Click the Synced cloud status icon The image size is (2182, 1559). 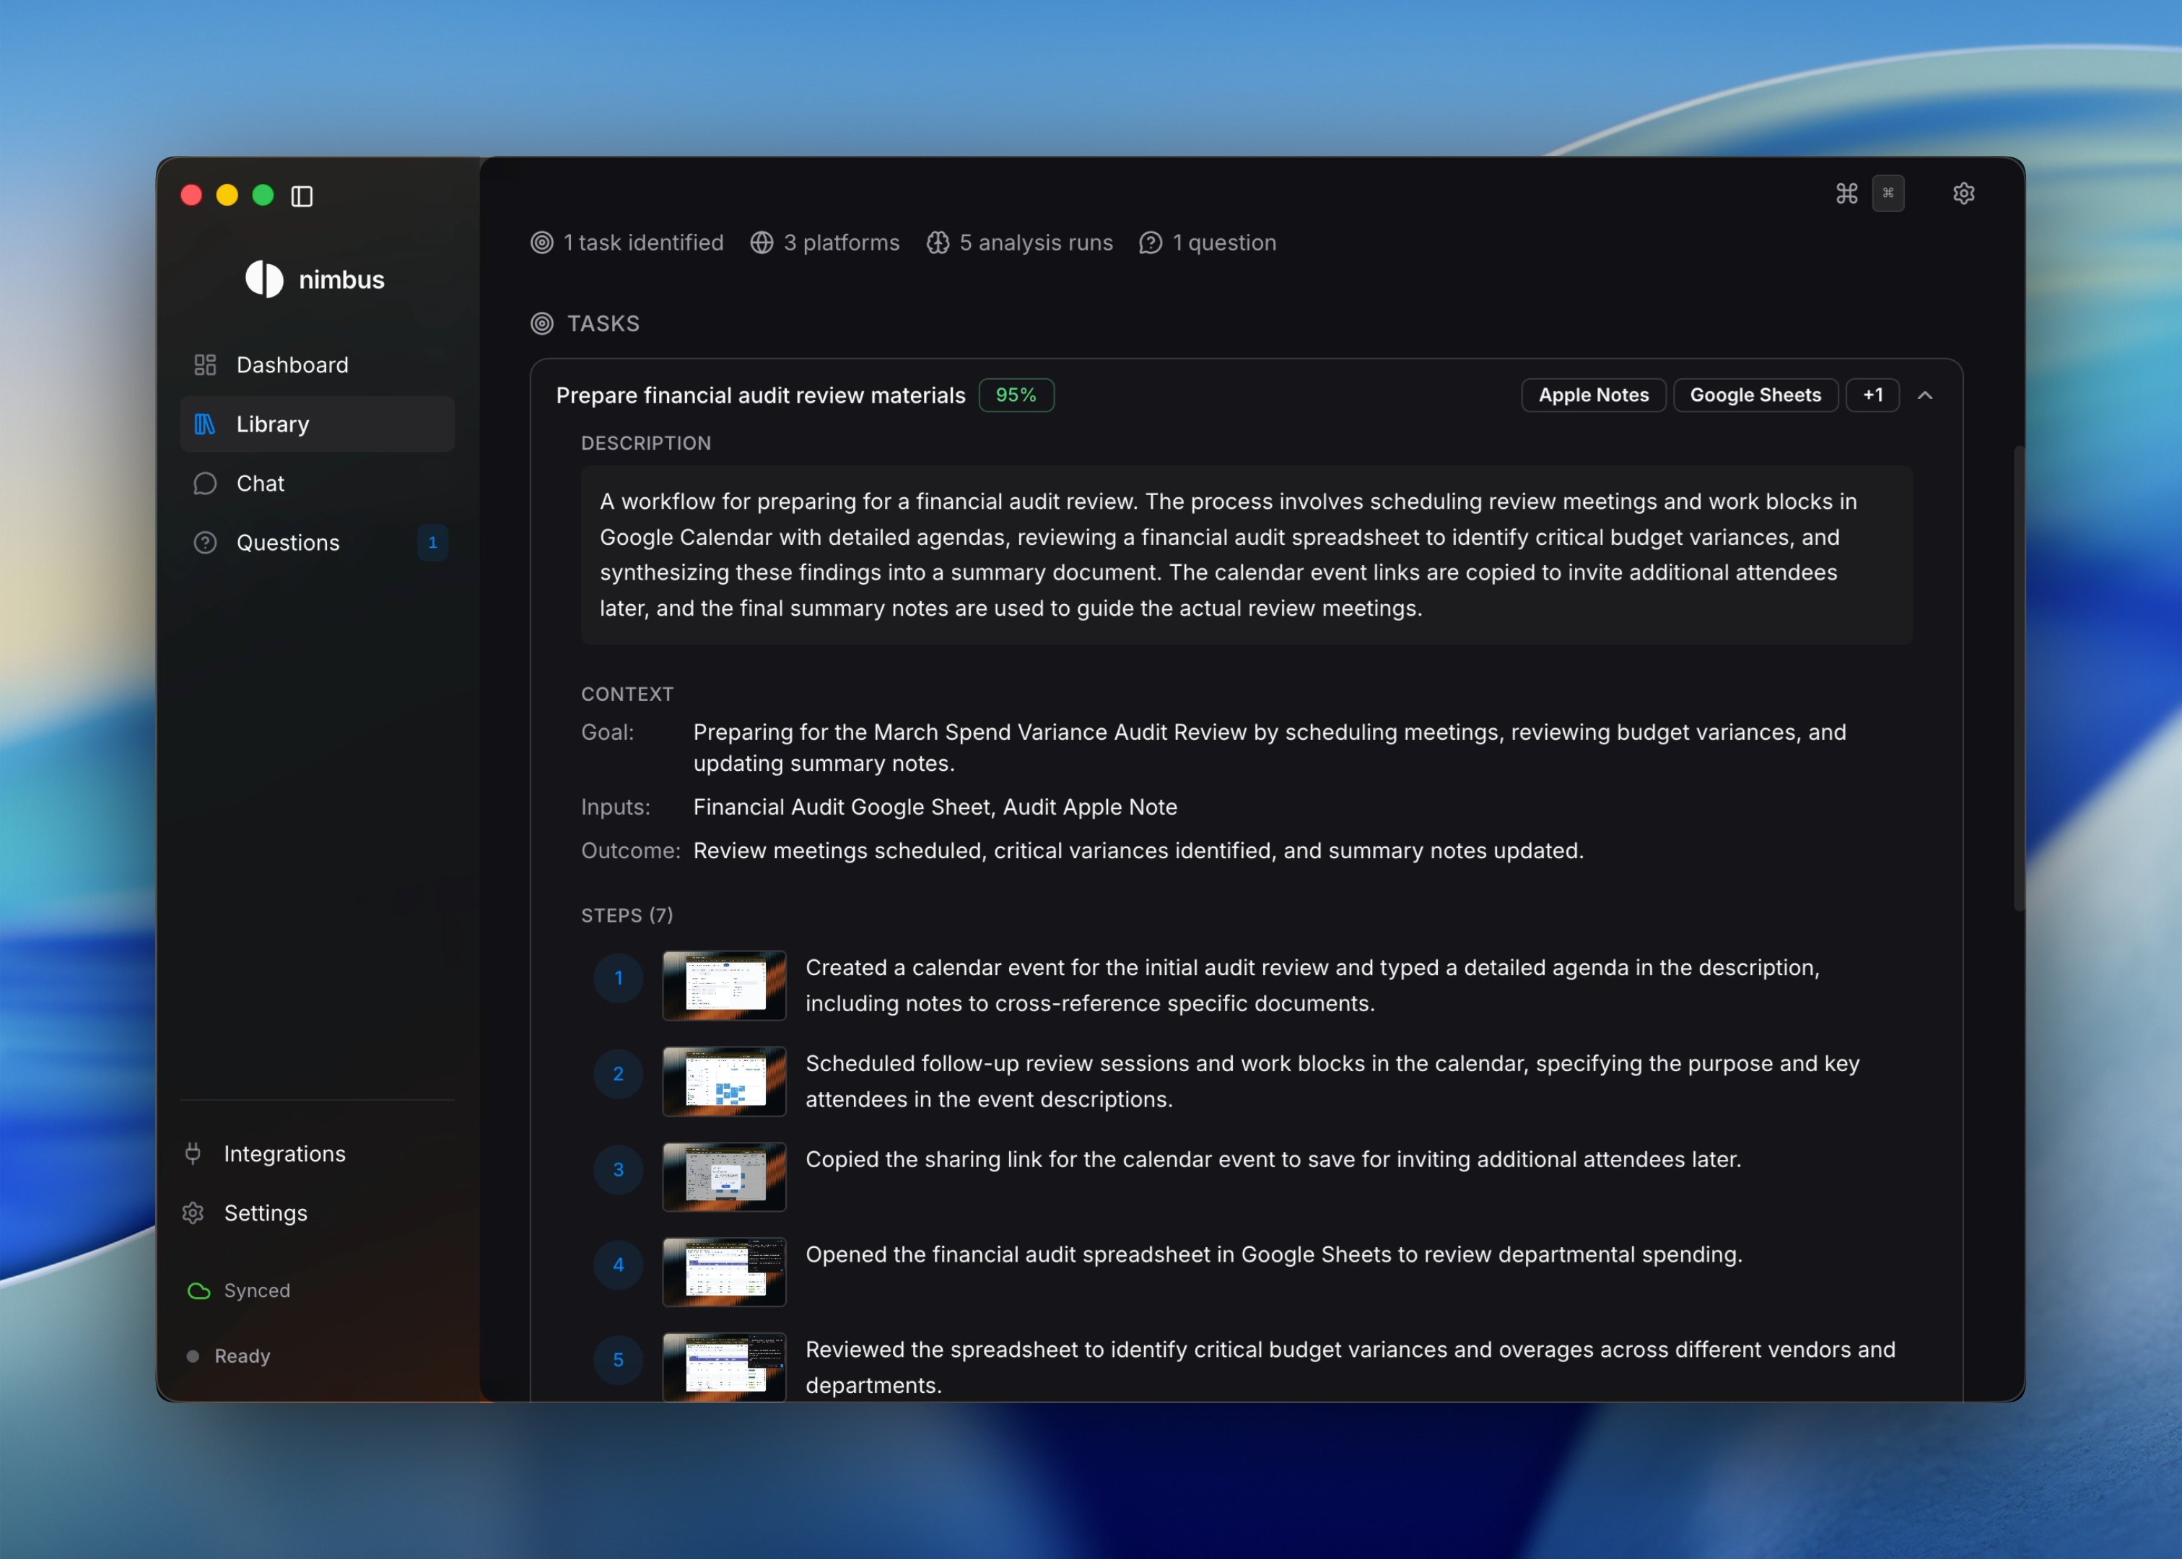click(198, 1291)
